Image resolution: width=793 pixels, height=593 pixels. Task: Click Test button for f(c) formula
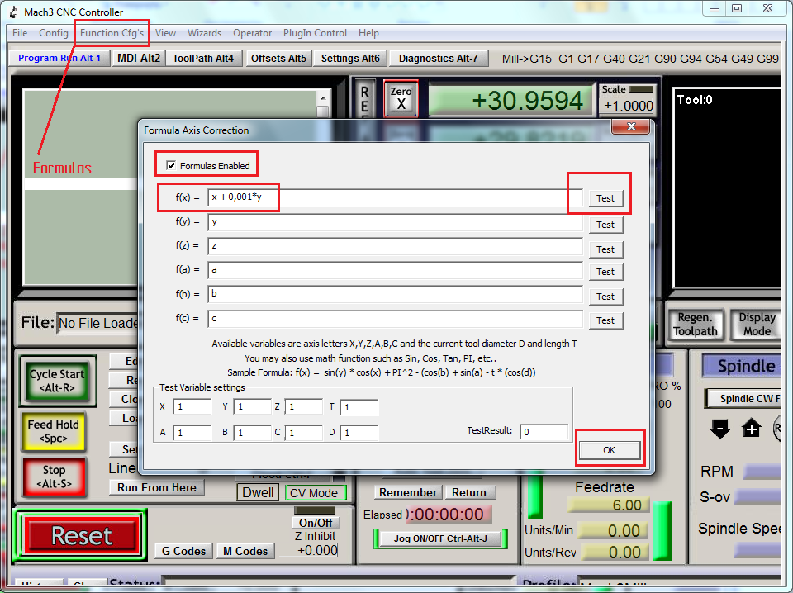[605, 320]
